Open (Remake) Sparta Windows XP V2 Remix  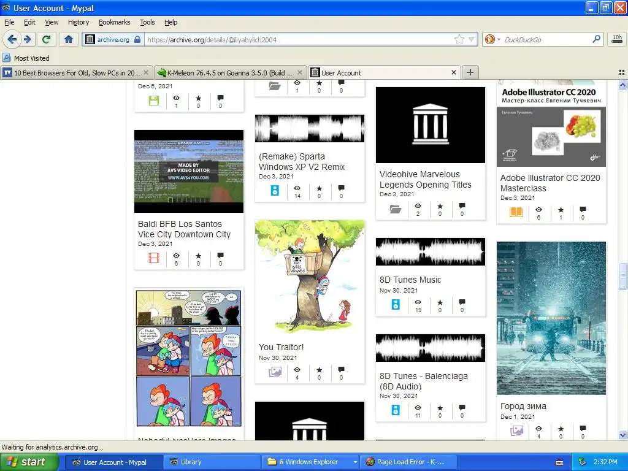click(302, 162)
